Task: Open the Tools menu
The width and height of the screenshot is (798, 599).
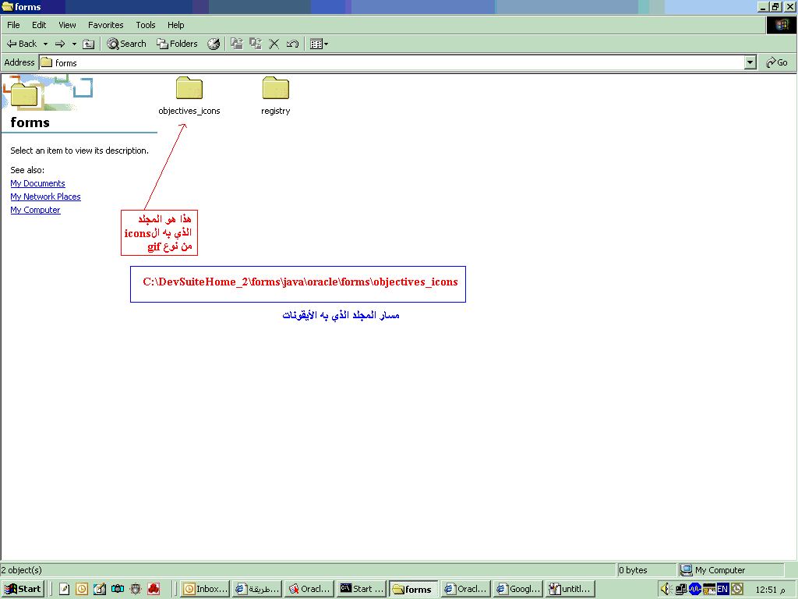Action: click(x=145, y=25)
